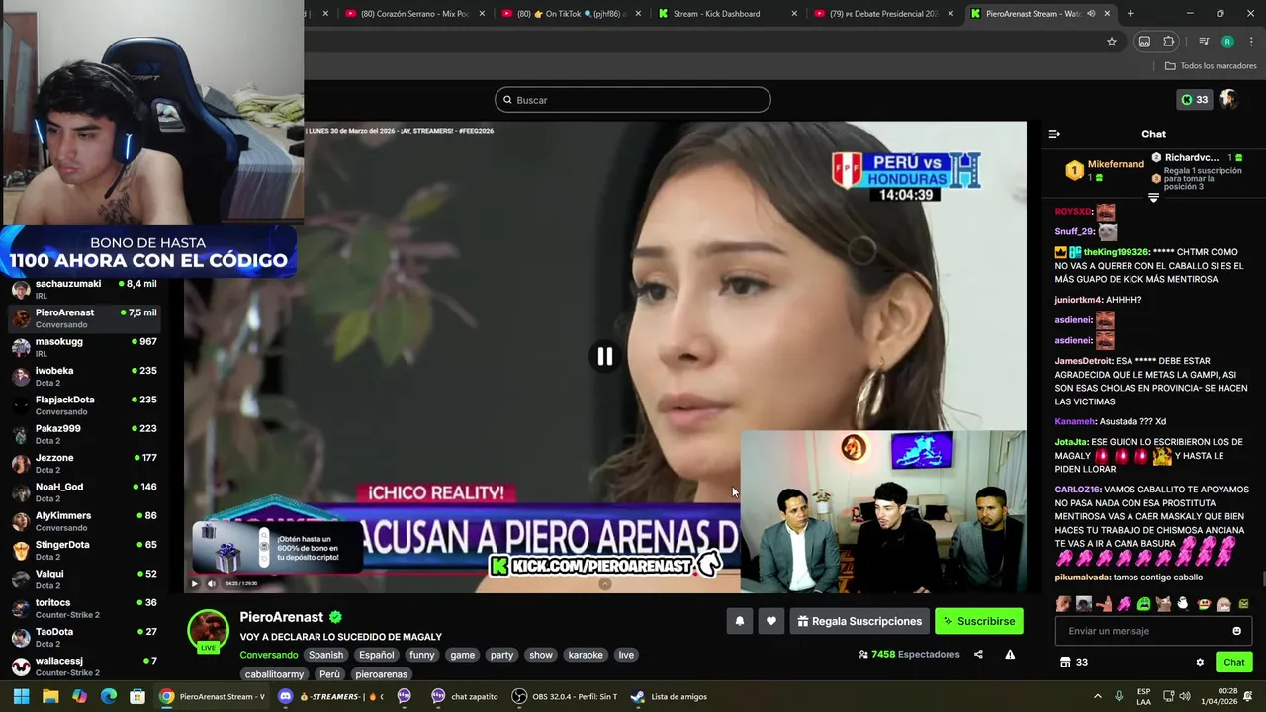1266x712 pixels.
Task: Follow PieroArenast using the heart icon
Action: (771, 621)
